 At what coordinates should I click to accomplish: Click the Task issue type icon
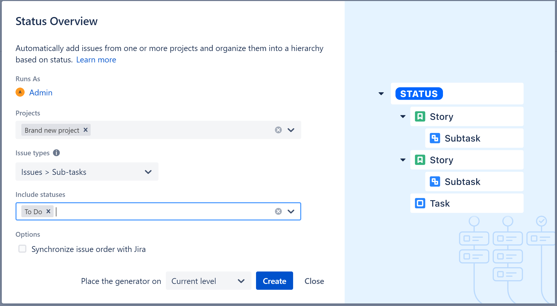click(x=420, y=203)
